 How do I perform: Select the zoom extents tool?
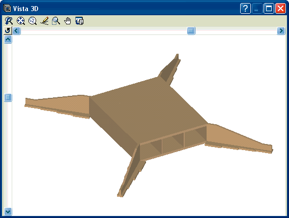pyautogui.click(x=21, y=21)
